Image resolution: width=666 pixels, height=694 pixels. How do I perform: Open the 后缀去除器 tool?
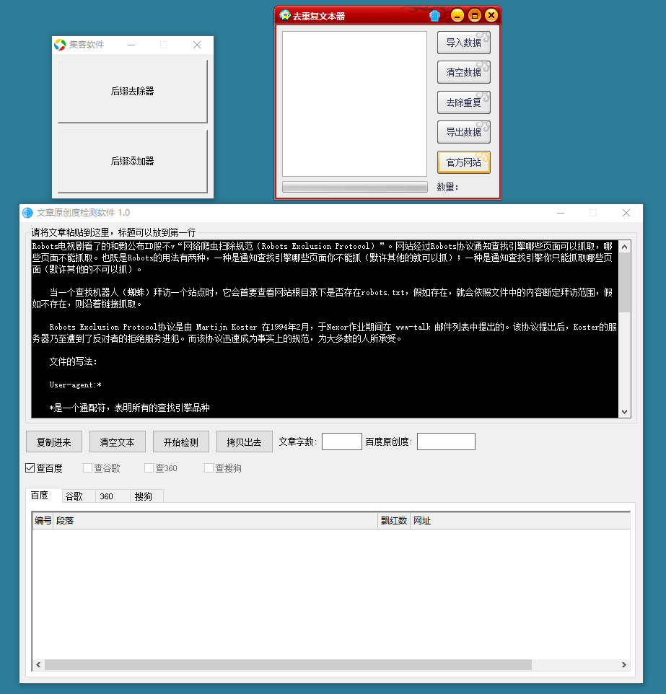click(133, 92)
